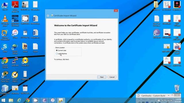Click the certificate wizard taskbar button
184x103 pixels.
point(61,100)
